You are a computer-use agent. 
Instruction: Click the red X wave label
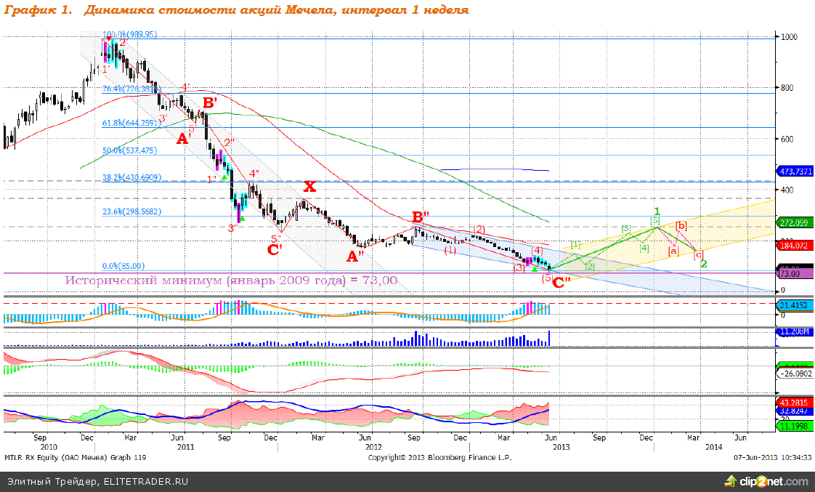click(x=309, y=187)
